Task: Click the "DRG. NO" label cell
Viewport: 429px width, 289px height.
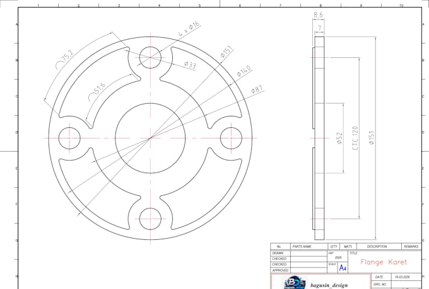Action: click(x=380, y=285)
